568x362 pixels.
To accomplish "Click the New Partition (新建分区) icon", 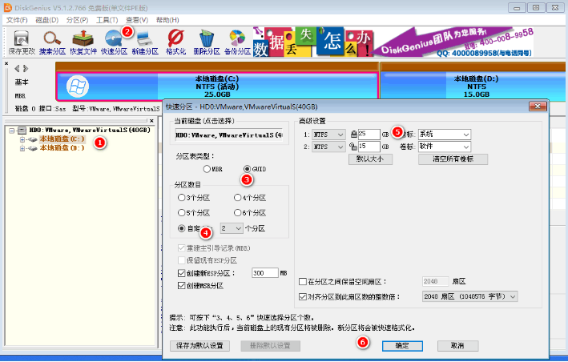I will (x=145, y=42).
